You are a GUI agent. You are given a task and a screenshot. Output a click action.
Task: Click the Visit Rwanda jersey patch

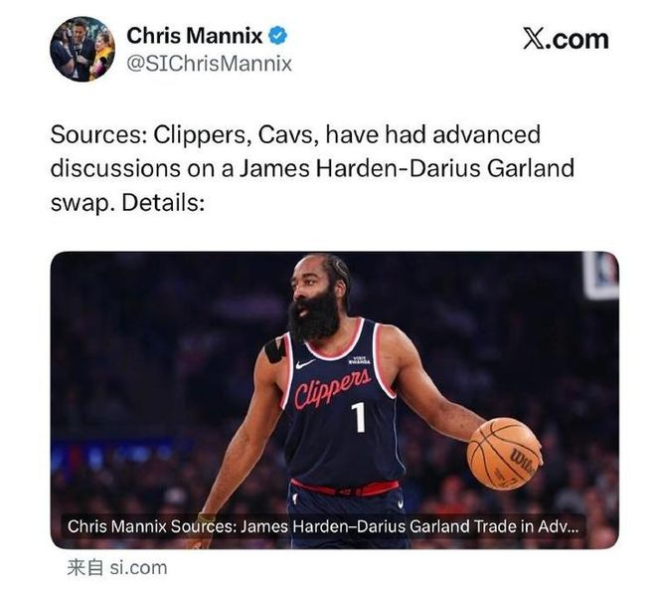[360, 360]
